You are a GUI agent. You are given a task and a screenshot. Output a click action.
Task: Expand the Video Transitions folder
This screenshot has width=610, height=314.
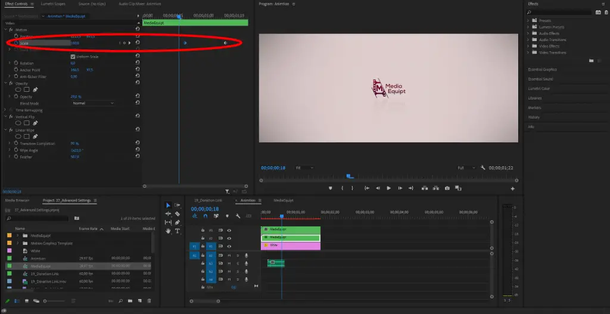coord(528,52)
